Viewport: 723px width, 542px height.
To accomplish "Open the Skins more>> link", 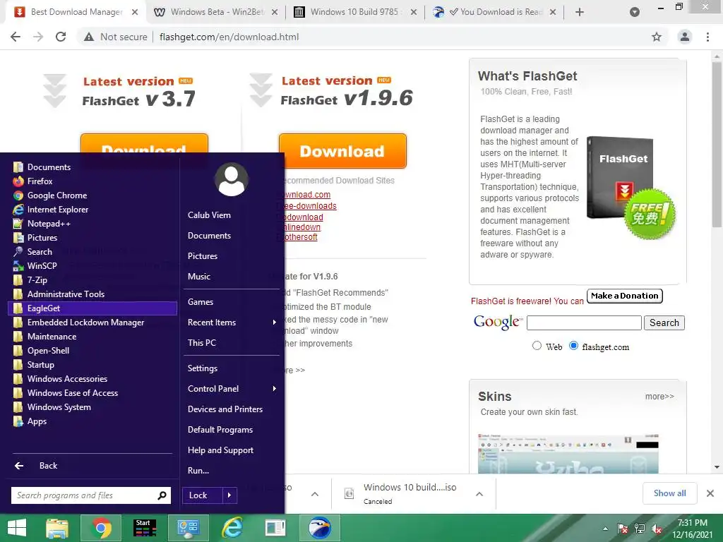I will (x=659, y=397).
